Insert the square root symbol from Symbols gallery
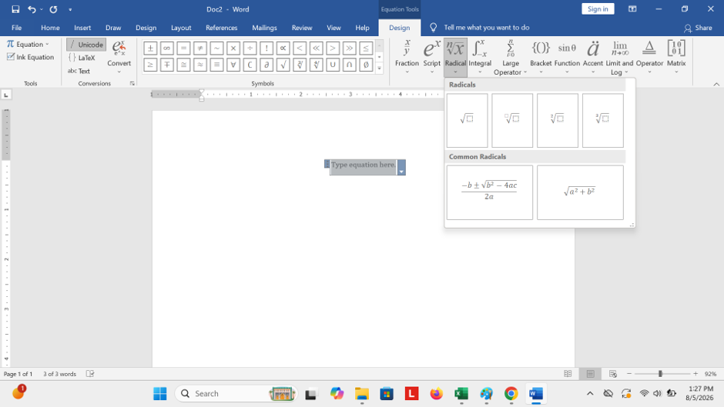Image resolution: width=724 pixels, height=407 pixels. tap(283, 65)
